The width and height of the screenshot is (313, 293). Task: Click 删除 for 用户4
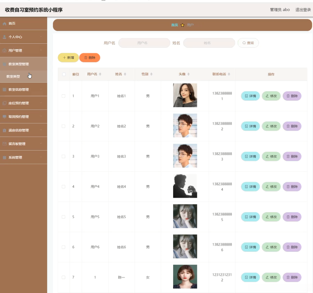click(292, 187)
